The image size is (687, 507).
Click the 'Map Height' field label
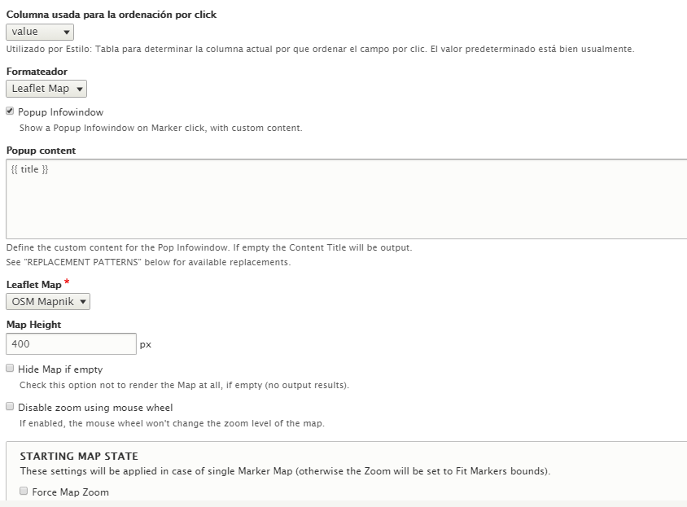[x=33, y=325]
